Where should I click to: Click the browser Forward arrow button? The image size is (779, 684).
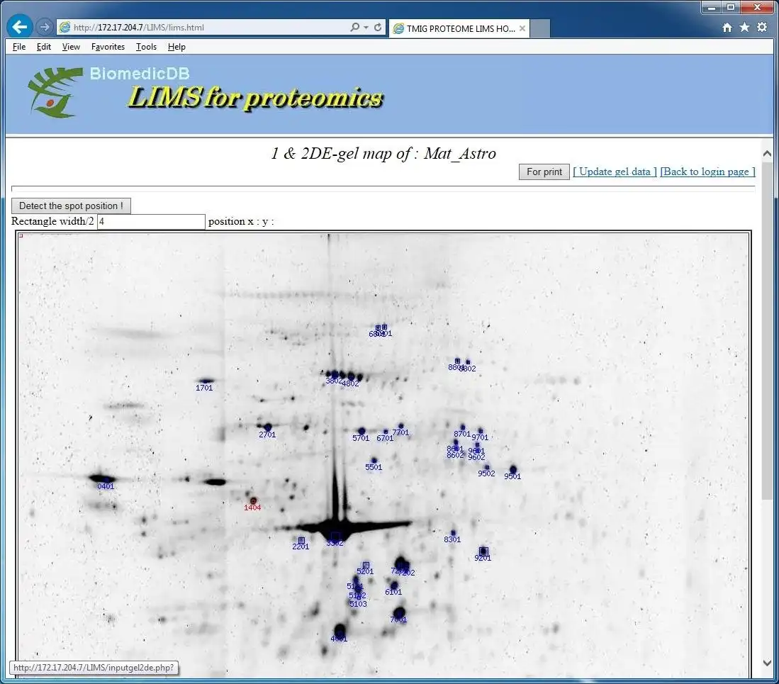coord(44,27)
